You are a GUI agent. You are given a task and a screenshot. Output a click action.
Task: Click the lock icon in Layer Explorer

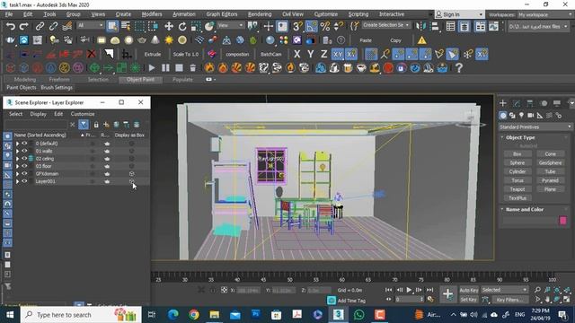click(96, 125)
